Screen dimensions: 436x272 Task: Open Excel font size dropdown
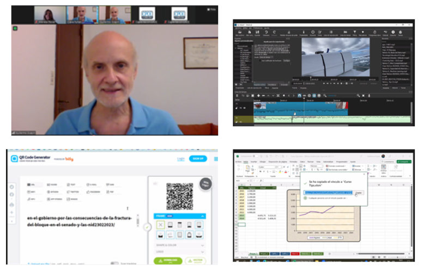point(281,167)
